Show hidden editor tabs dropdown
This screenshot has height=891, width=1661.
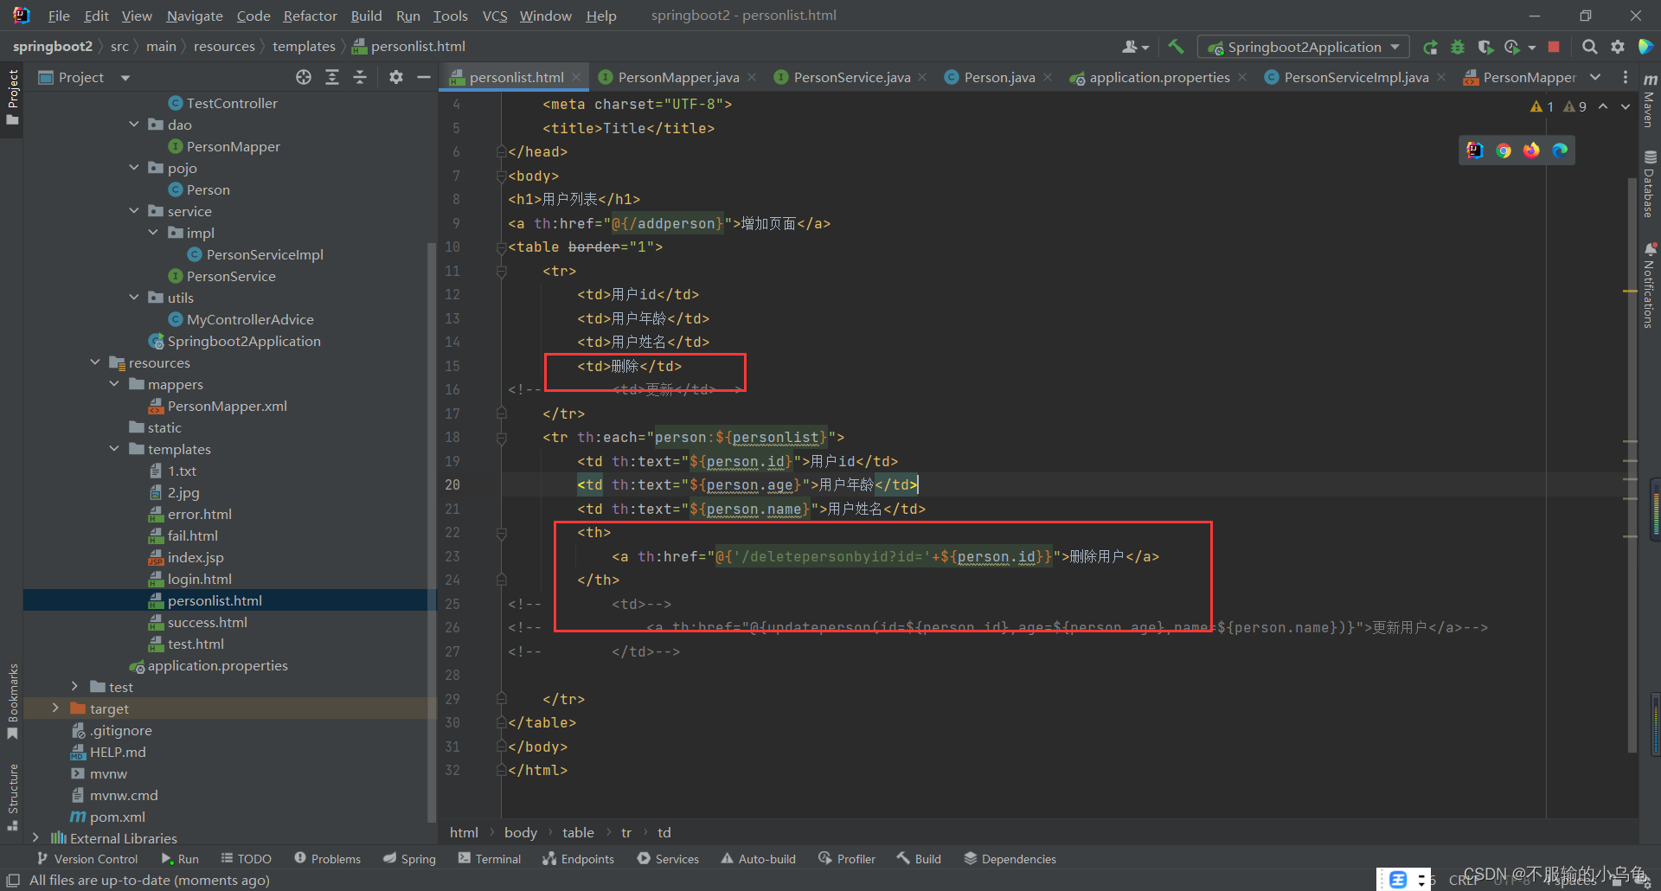1595,77
